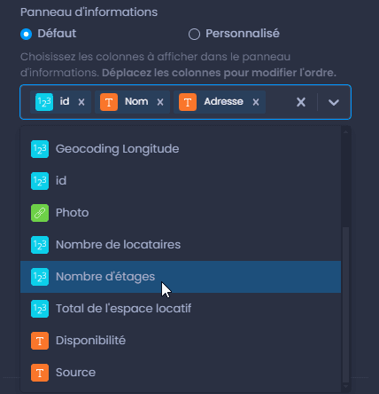Screen dimensions: 379x394
Task: Select the Personnalisé radio button
Action: (x=194, y=35)
